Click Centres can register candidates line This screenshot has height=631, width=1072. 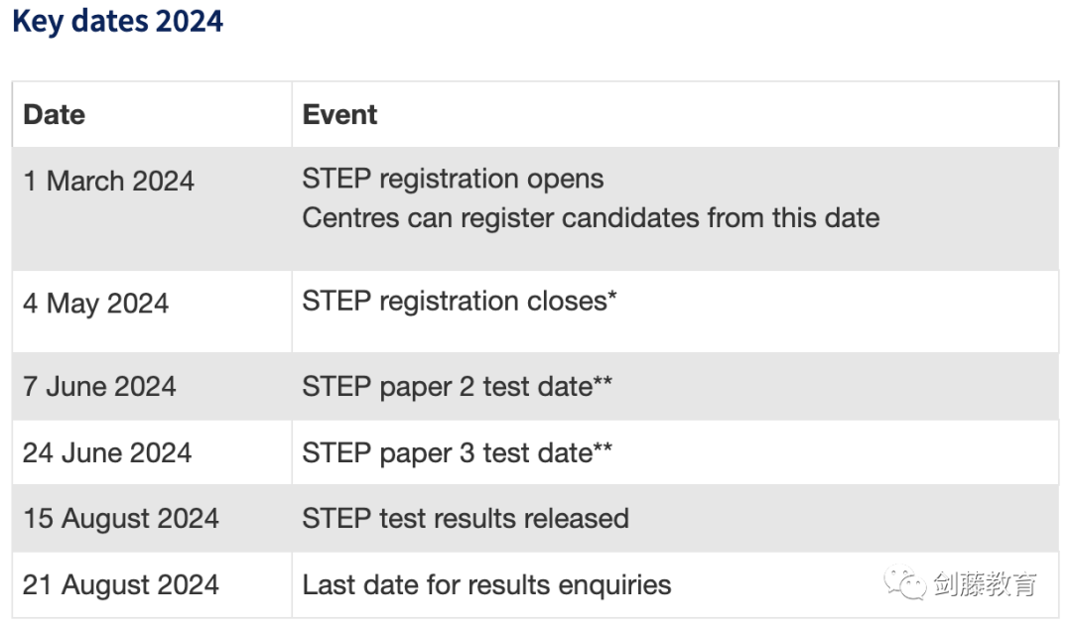[x=591, y=218]
